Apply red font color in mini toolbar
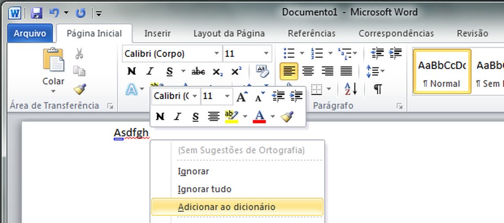The height and width of the screenshot is (223, 504). 259,117
